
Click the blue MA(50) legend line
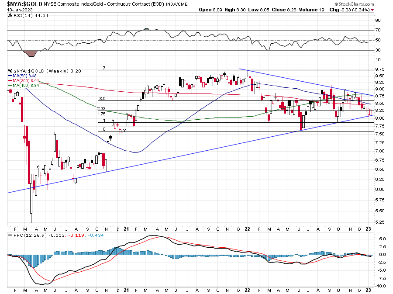10,76
